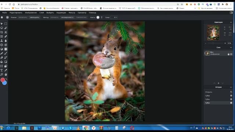Click the navigator zoom slider handle
Viewport: 235px width, 132px height.
213,43
